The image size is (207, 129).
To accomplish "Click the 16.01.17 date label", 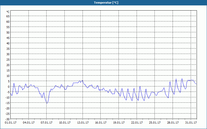I will [101, 123].
